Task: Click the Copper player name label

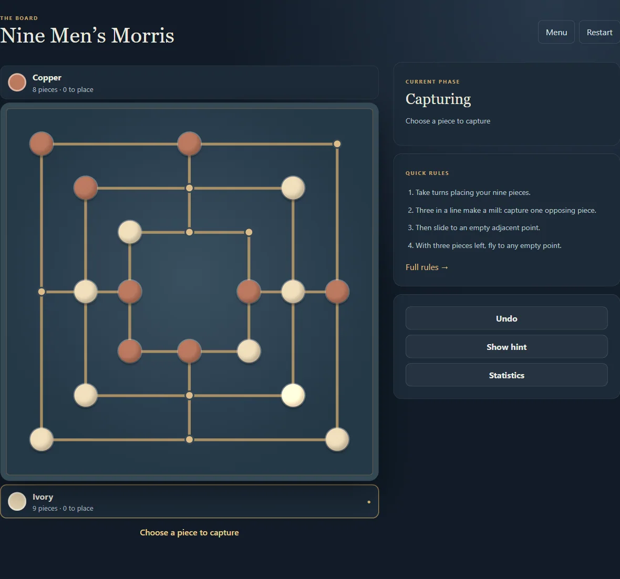Action: coord(47,78)
